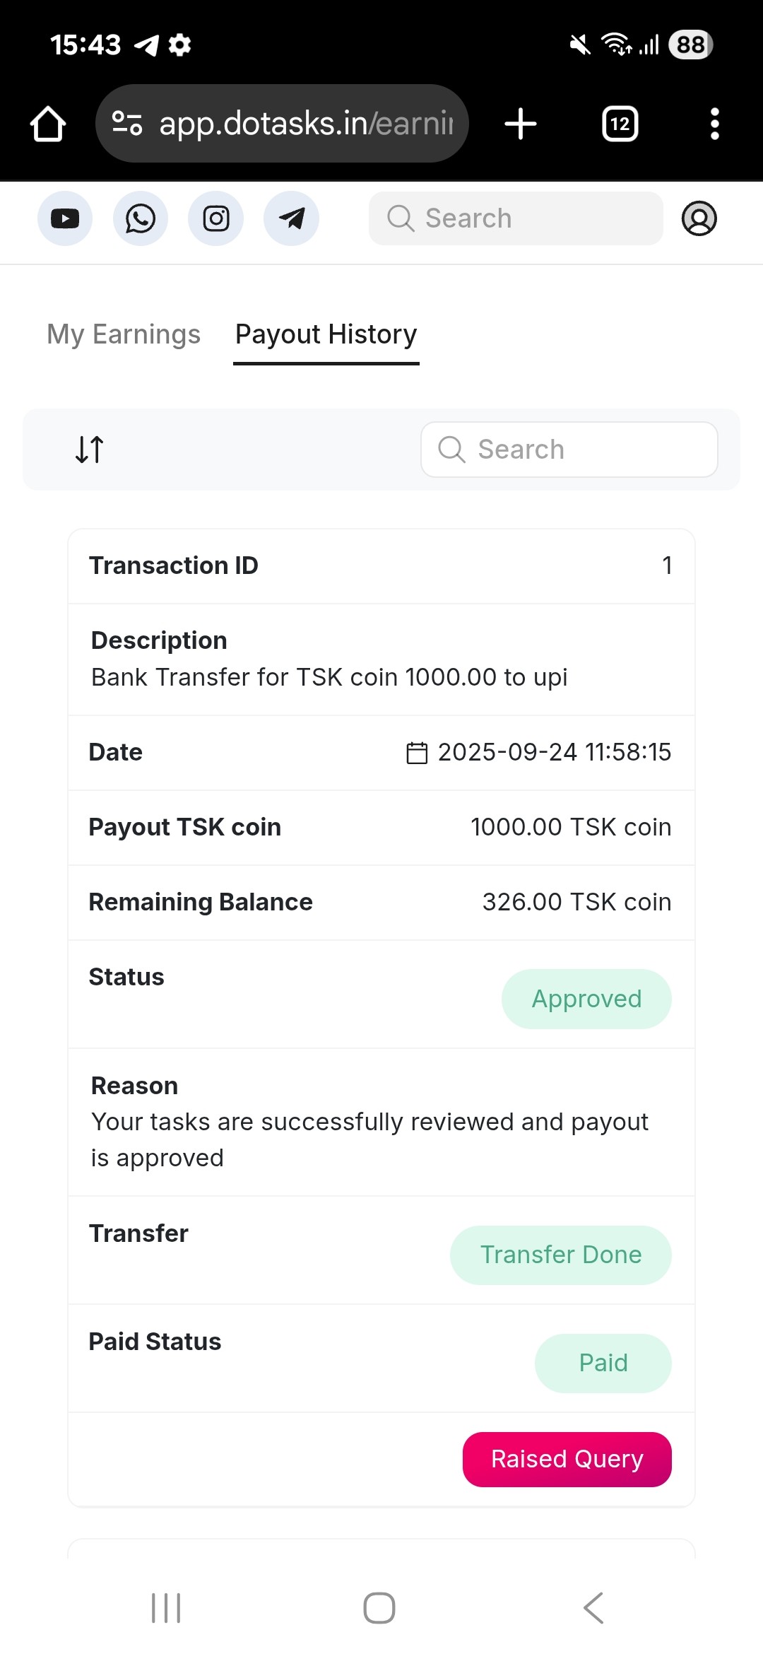The width and height of the screenshot is (763, 1654).
Task: Tap the Telegram icon
Action: [x=291, y=218]
